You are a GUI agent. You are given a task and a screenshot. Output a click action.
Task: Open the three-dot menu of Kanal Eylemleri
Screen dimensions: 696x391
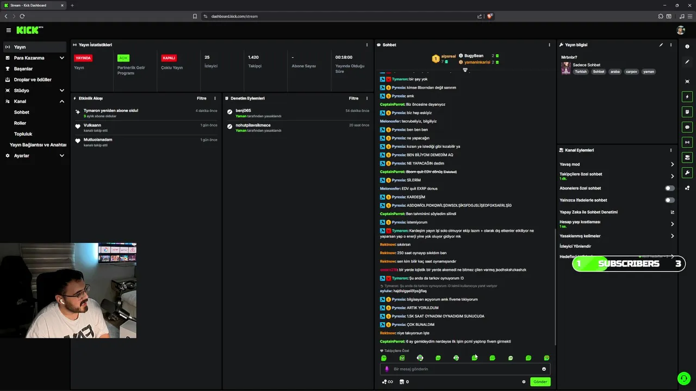[x=671, y=150]
